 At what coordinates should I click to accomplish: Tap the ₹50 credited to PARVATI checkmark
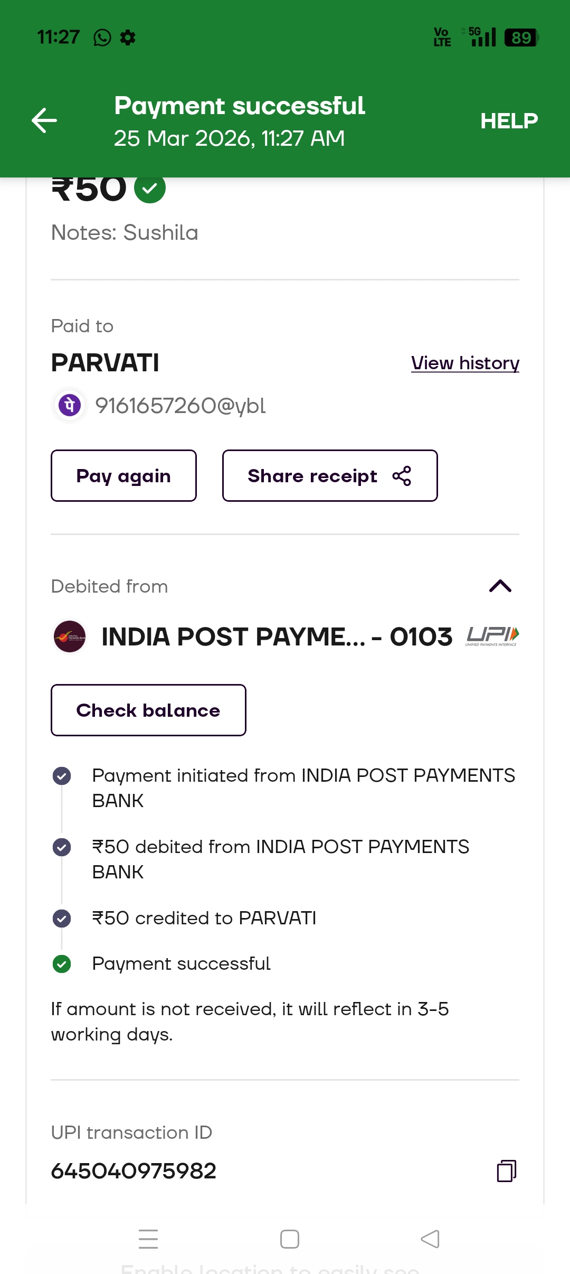(62, 919)
